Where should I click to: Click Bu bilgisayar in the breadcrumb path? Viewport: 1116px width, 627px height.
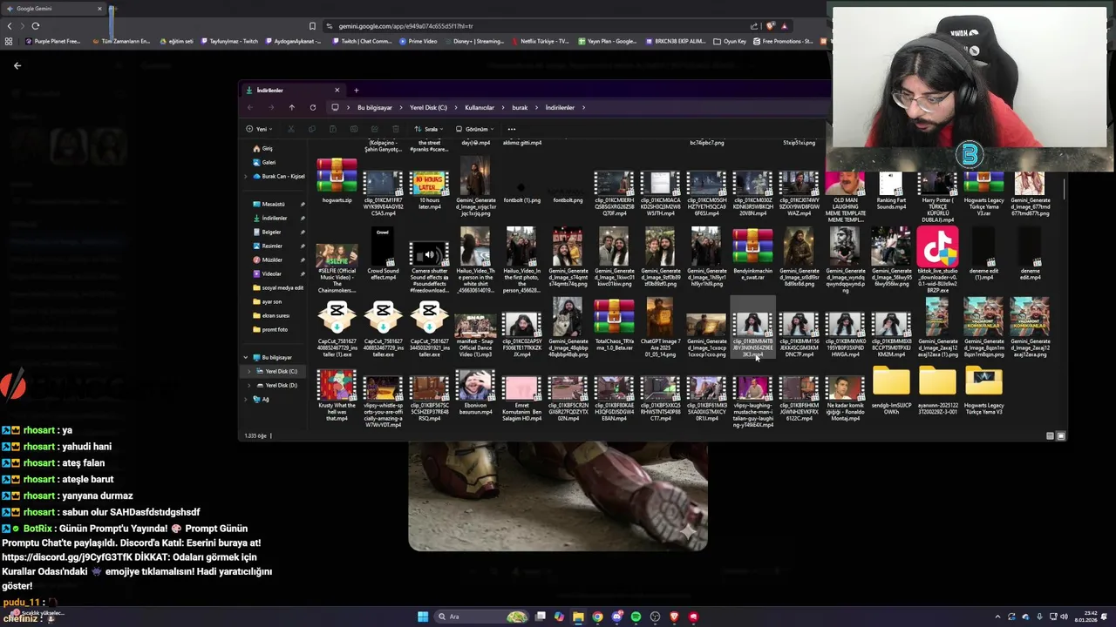tap(375, 107)
